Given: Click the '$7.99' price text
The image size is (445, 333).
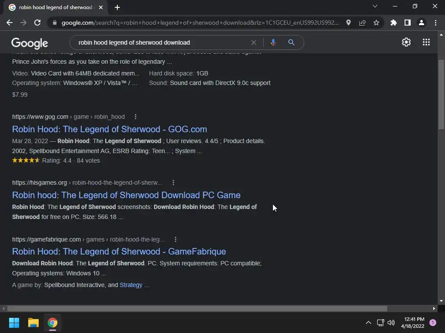Looking at the screenshot, I should 20,95.
